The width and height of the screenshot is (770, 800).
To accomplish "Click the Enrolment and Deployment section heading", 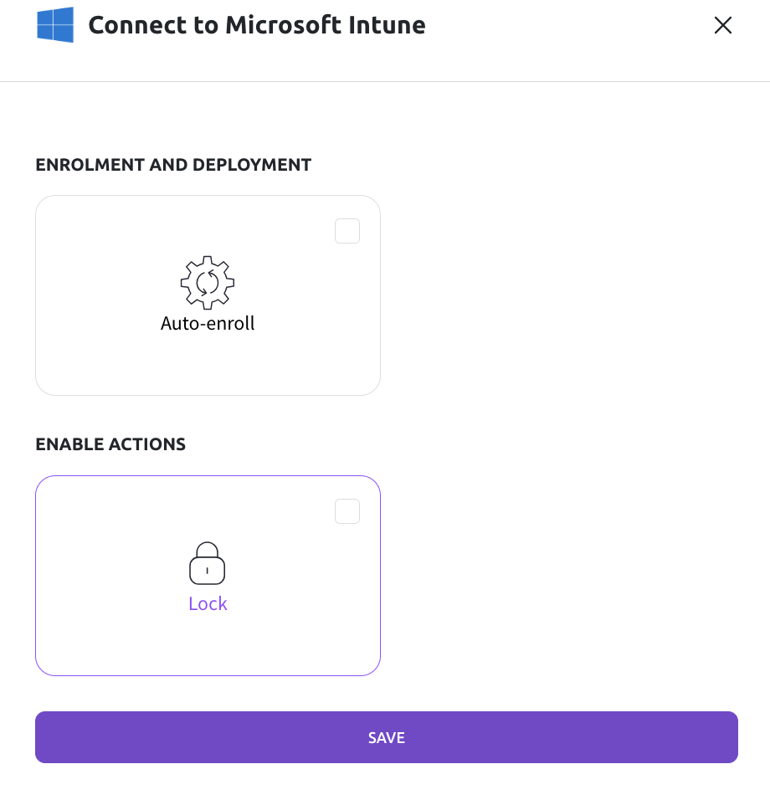I will 173,165.
